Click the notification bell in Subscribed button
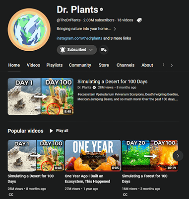Image resolution: width=189 pixels, height=199 pixels. click(63, 50)
